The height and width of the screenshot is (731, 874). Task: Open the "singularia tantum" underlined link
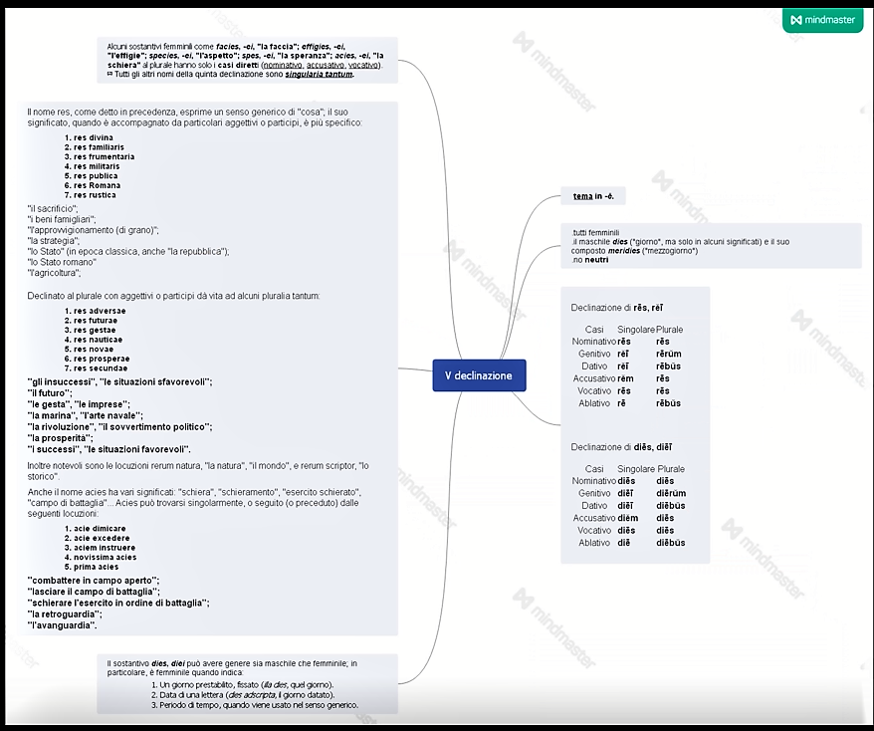319,75
